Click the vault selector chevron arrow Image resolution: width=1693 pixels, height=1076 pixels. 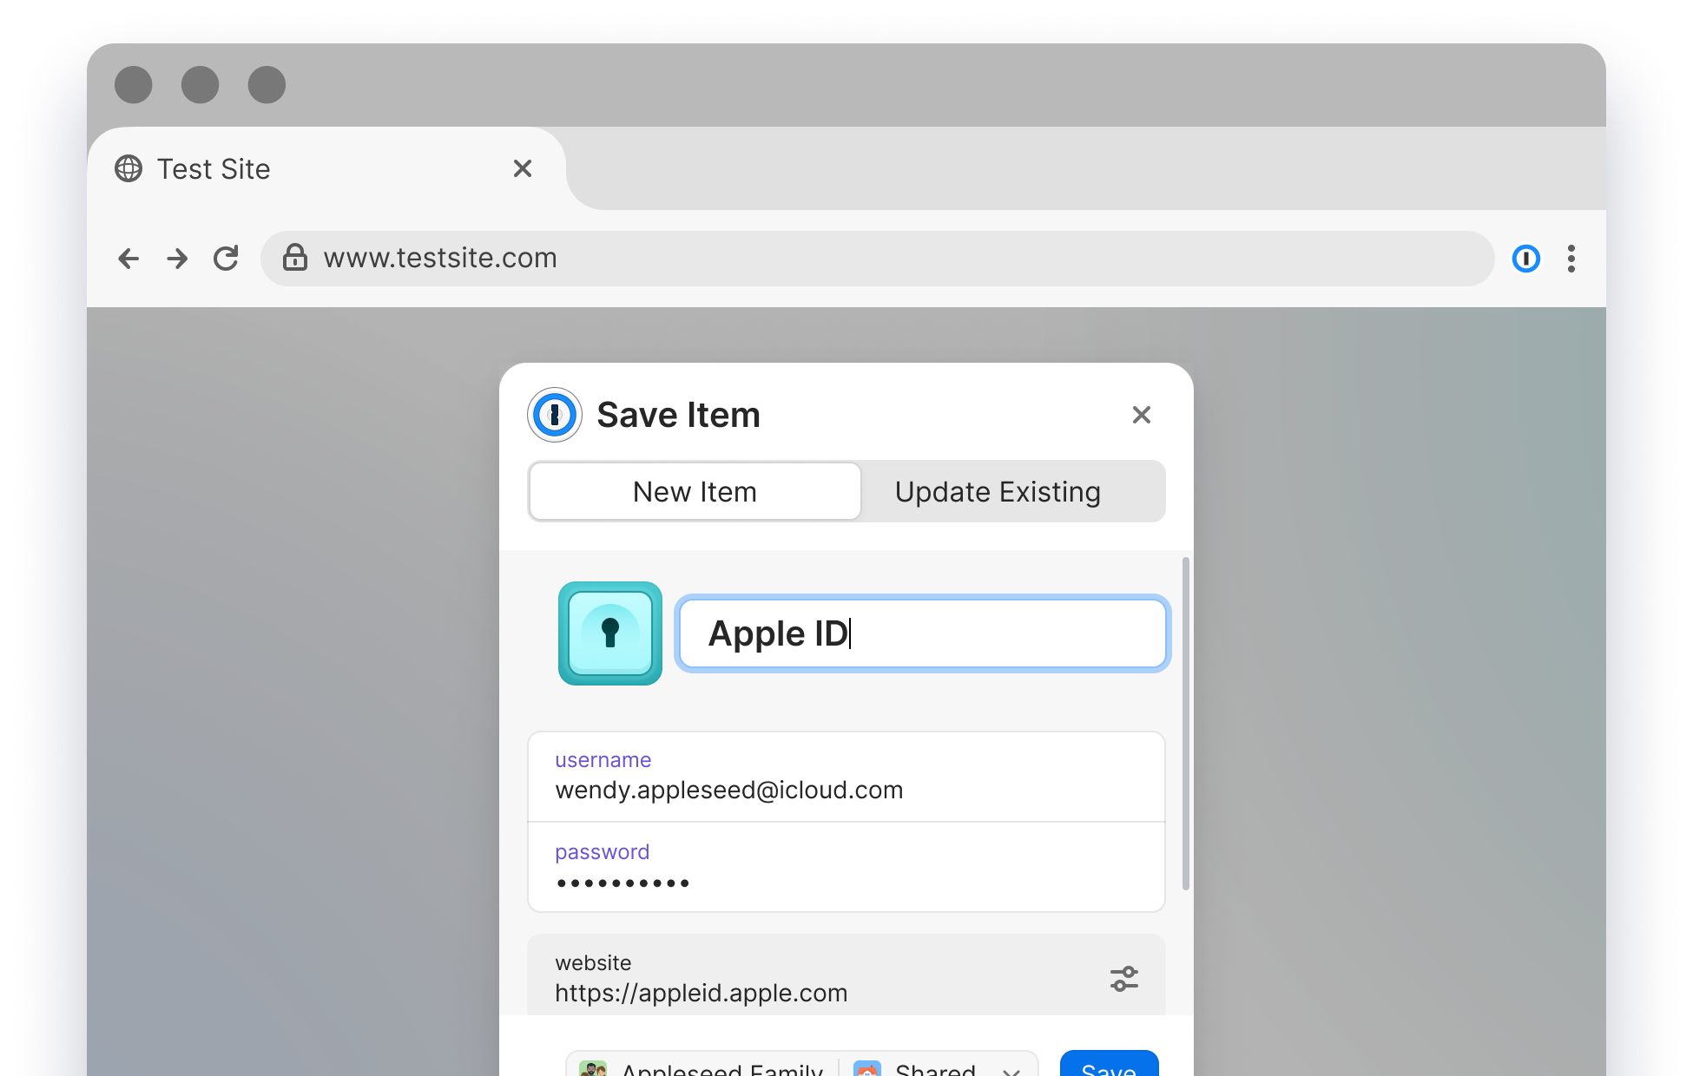(x=1011, y=1070)
